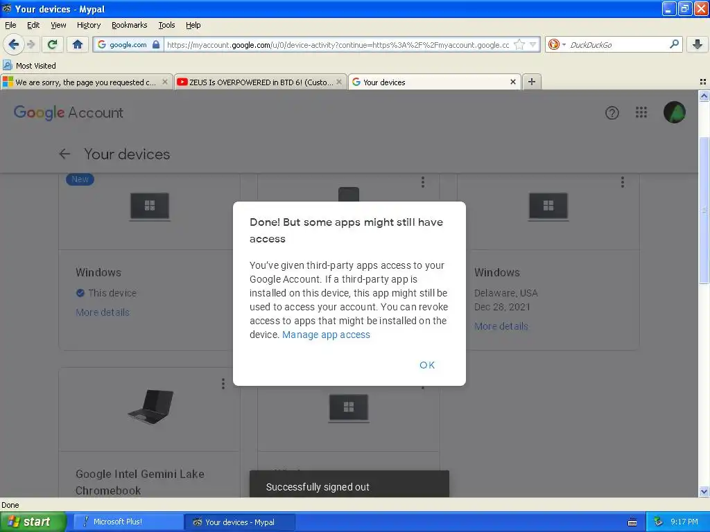Screen dimensions: 710x532
Task: Open the Tools menu
Action: point(166,25)
